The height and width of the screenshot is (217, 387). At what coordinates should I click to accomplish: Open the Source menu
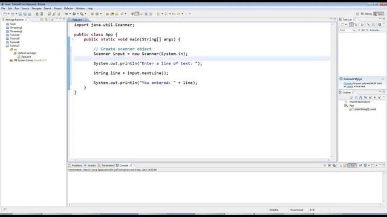tap(25, 8)
